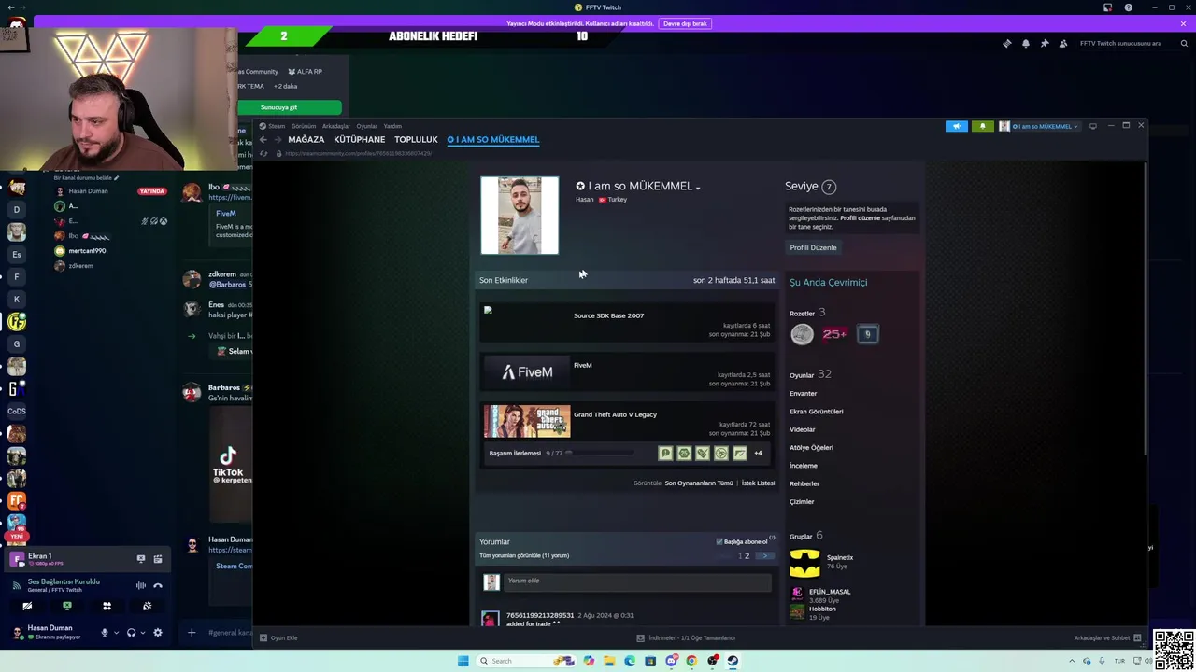
Task: Toggle 'Başlığa abone ol' checkbox
Action: click(719, 541)
